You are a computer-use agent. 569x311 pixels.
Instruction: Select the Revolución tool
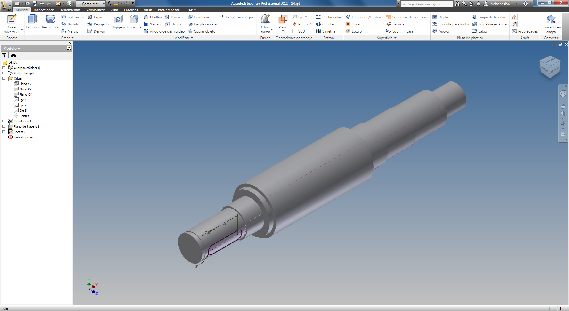coord(50,22)
